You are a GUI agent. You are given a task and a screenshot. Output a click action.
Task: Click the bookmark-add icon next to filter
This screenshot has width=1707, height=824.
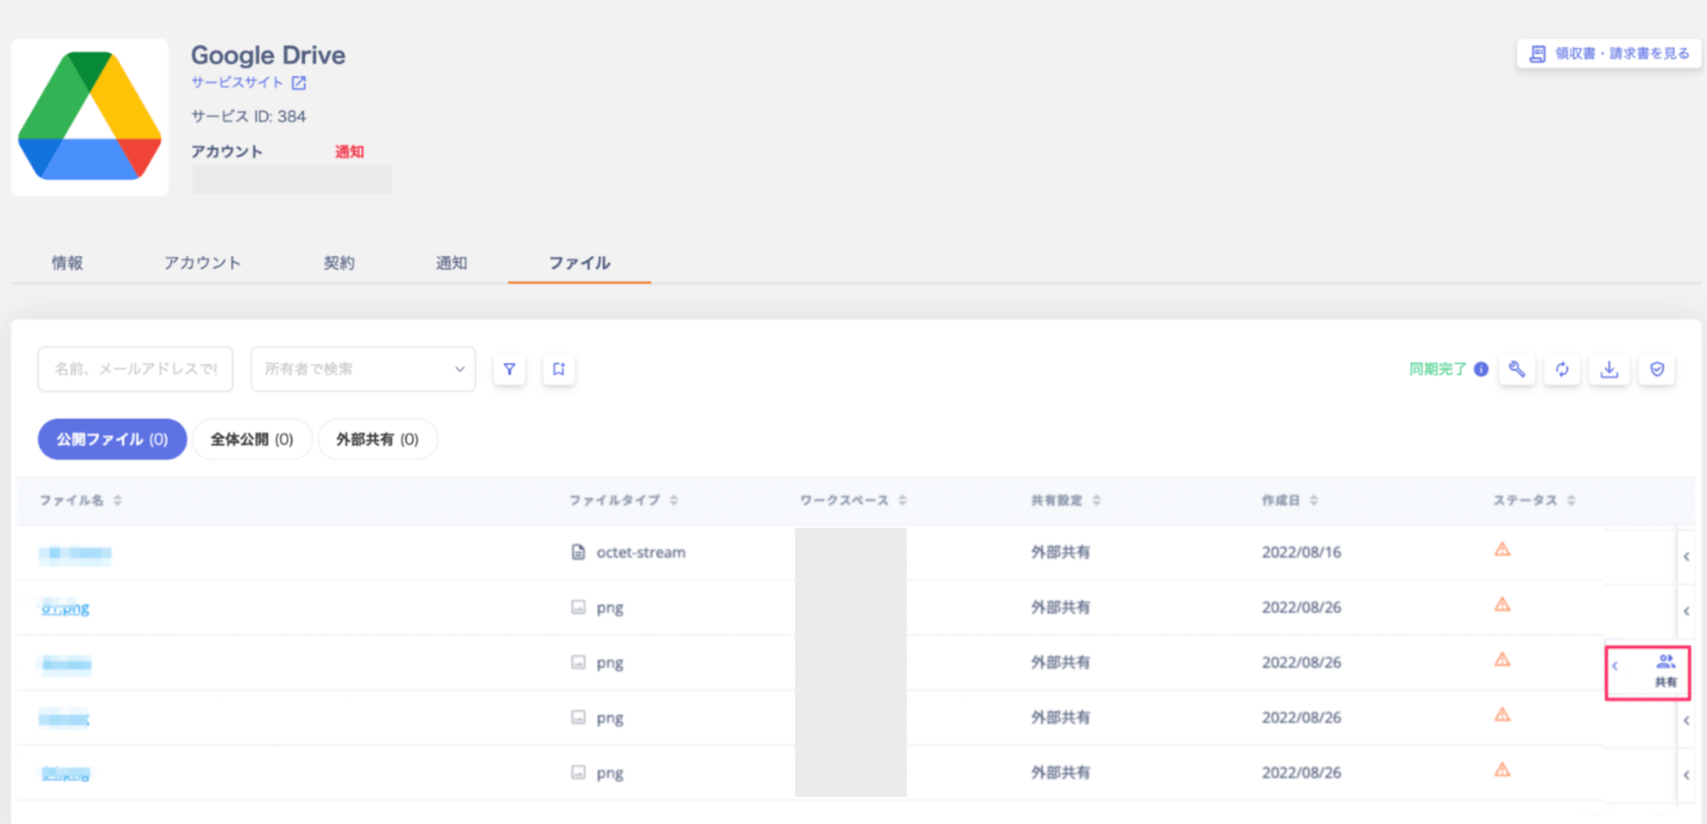point(558,369)
